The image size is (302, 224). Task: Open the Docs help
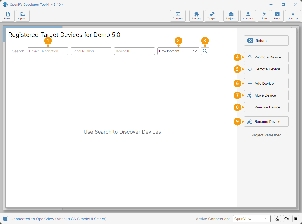(x=277, y=16)
